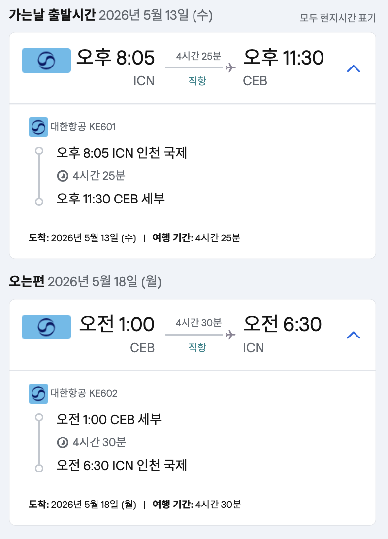
Task: Click clock icon next to 4시간 30분 duration
Action: coord(63,442)
